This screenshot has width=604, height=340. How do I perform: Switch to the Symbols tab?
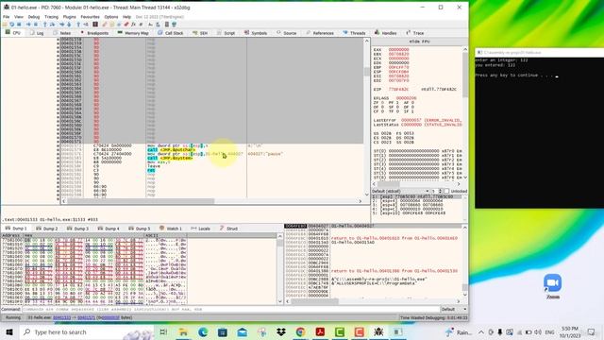(x=256, y=33)
